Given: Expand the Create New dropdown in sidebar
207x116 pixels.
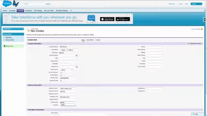Looking at the screenshot, I should tap(13, 29).
